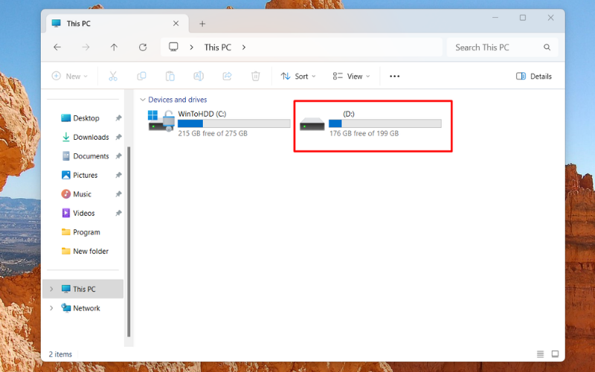
Task: Click the Cut scissors icon
Action: [113, 76]
